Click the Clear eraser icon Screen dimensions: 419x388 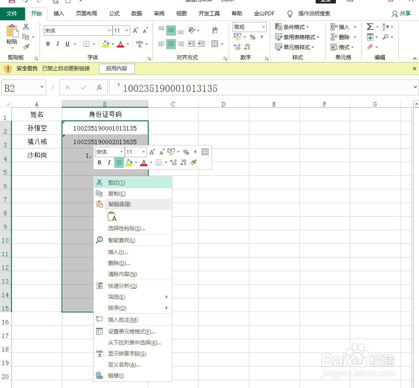pos(370,47)
